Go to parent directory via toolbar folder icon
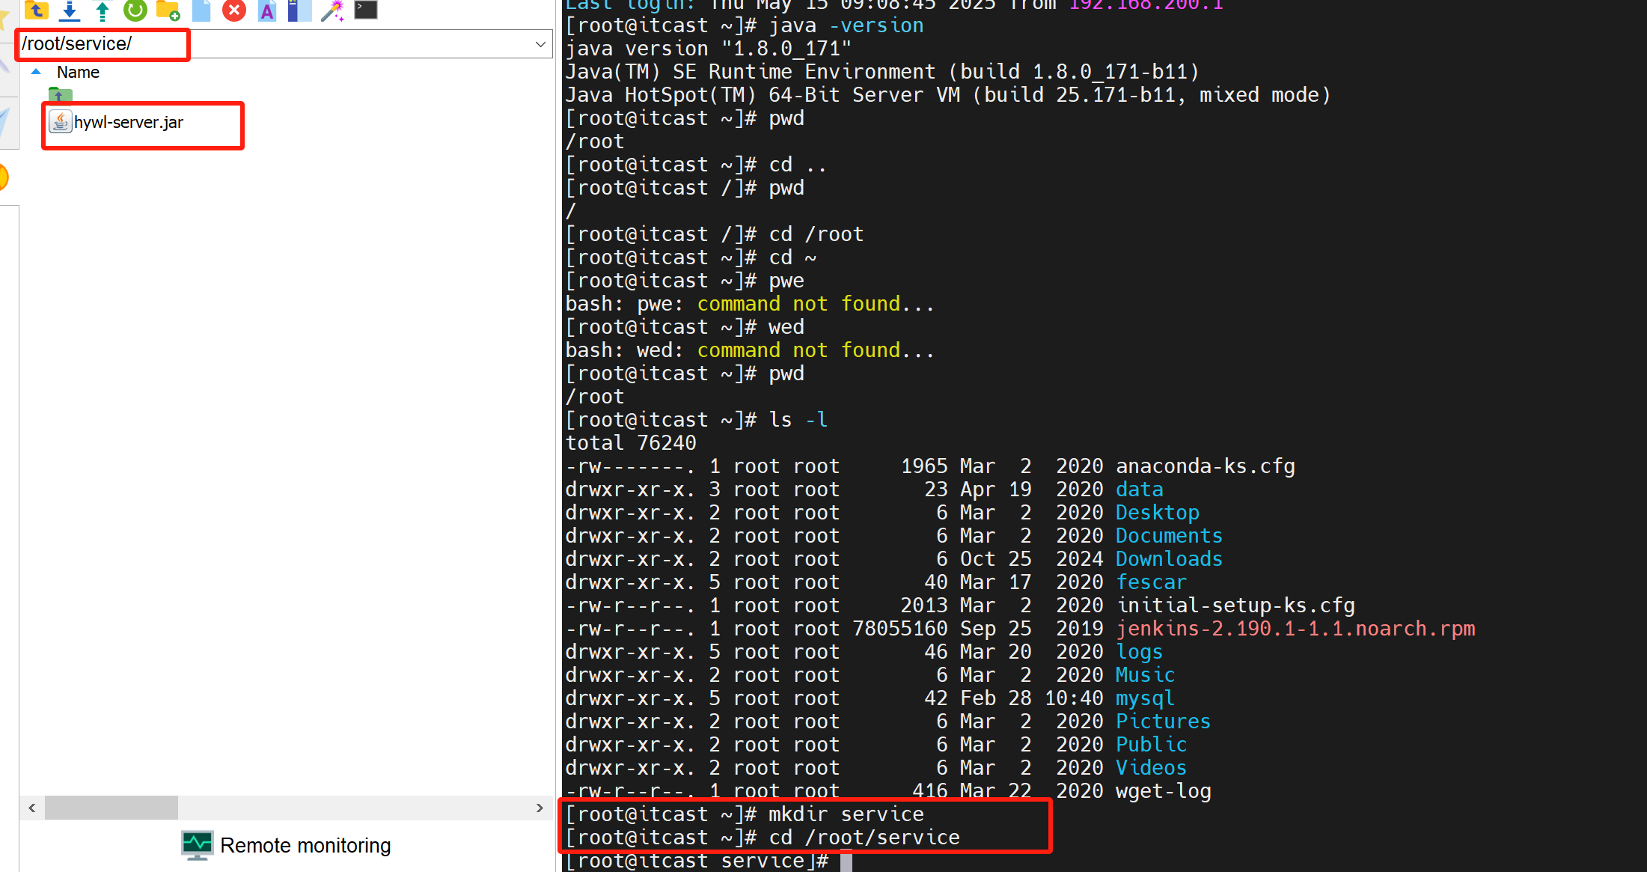Screen dimensions: 1647x872 [36, 10]
